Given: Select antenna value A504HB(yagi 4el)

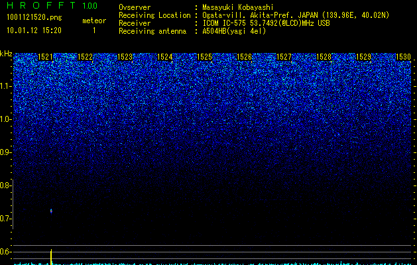Looking at the screenshot, I should (x=234, y=31).
